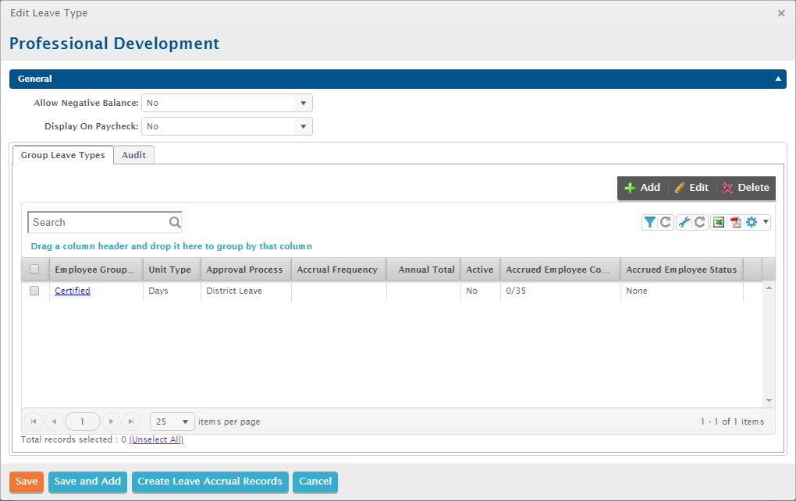Click the search magnifier icon
Viewport: 796px width, 501px height.
pos(175,222)
